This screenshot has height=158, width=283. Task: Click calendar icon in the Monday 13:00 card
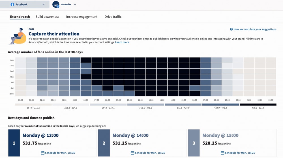43,153
